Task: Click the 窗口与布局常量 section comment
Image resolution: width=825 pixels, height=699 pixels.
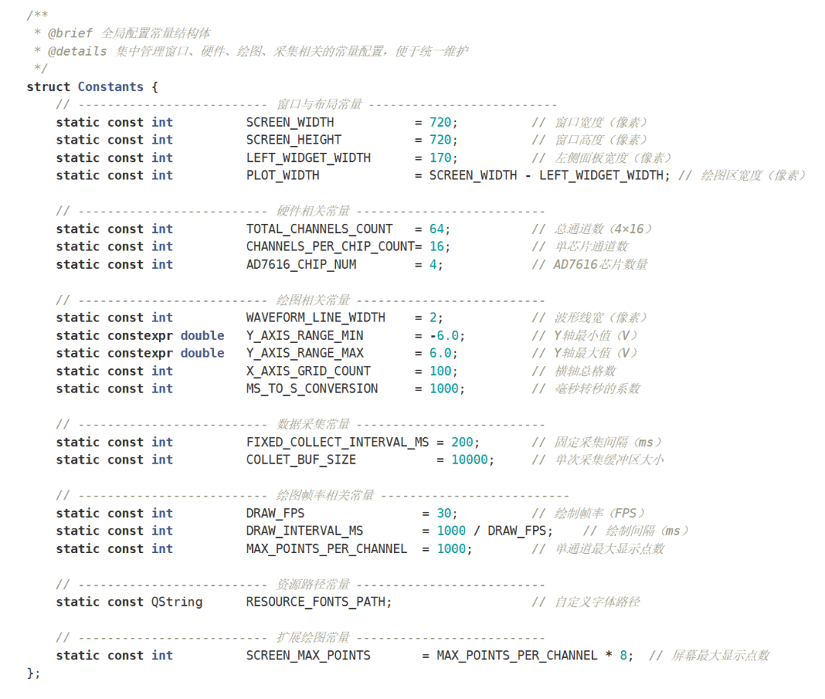Action: pos(319,105)
